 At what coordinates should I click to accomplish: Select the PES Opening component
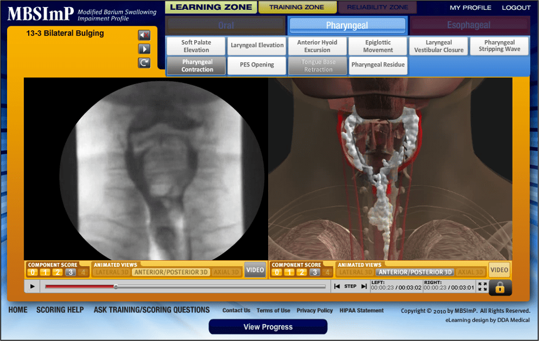[257, 65]
